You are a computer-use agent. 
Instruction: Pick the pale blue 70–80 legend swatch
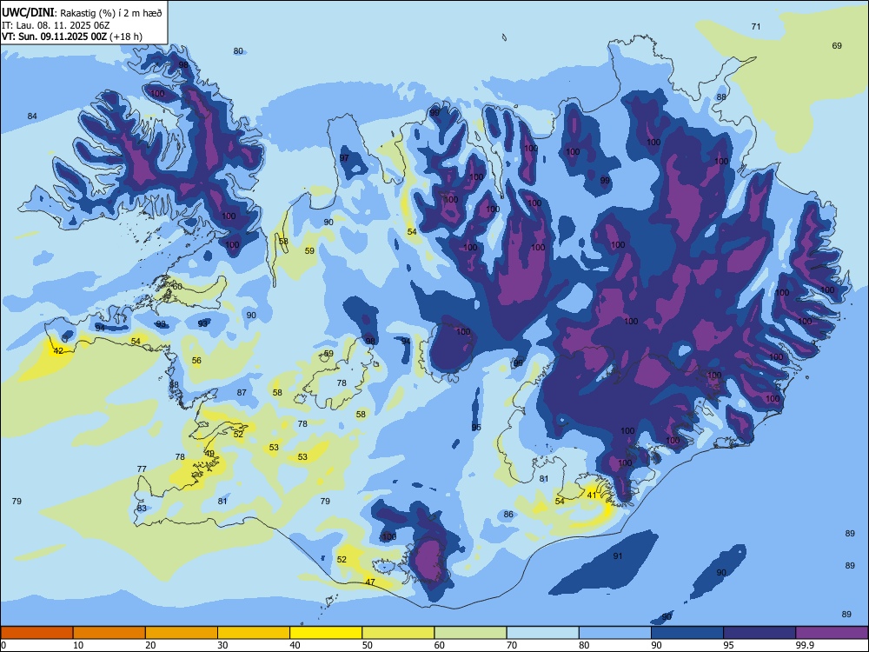point(542,633)
